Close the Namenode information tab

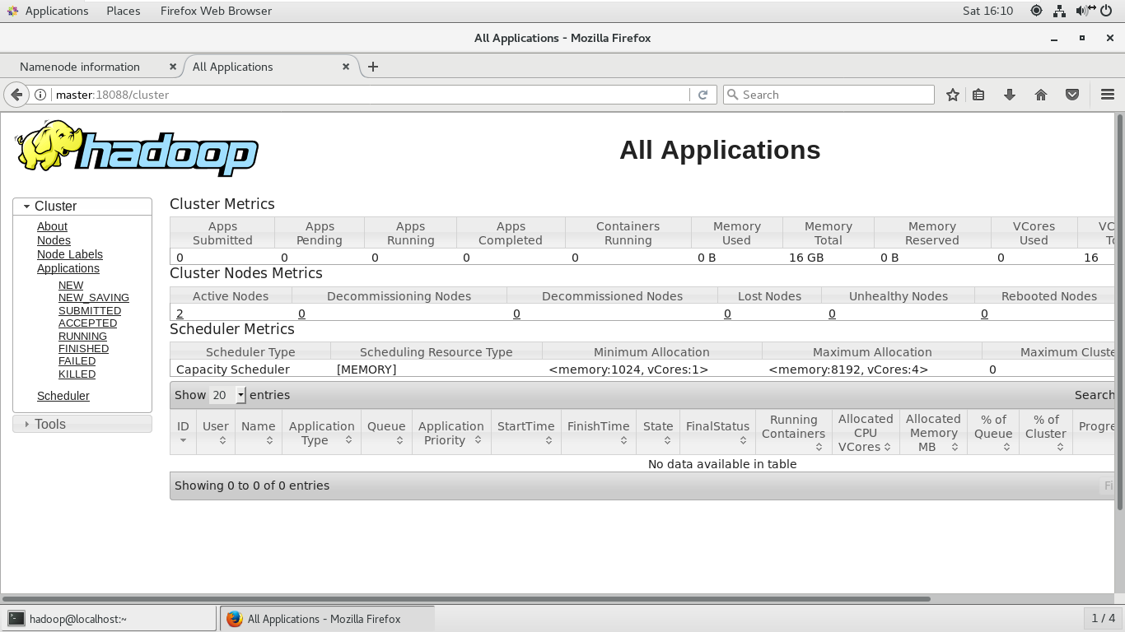(173, 67)
